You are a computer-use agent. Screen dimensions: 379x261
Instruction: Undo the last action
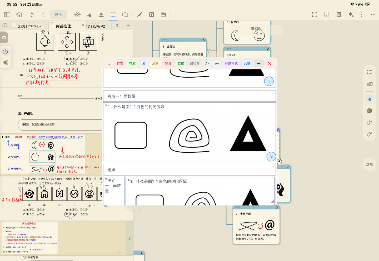tap(32, 14)
